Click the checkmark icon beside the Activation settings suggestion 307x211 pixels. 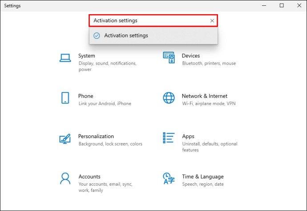click(97, 36)
